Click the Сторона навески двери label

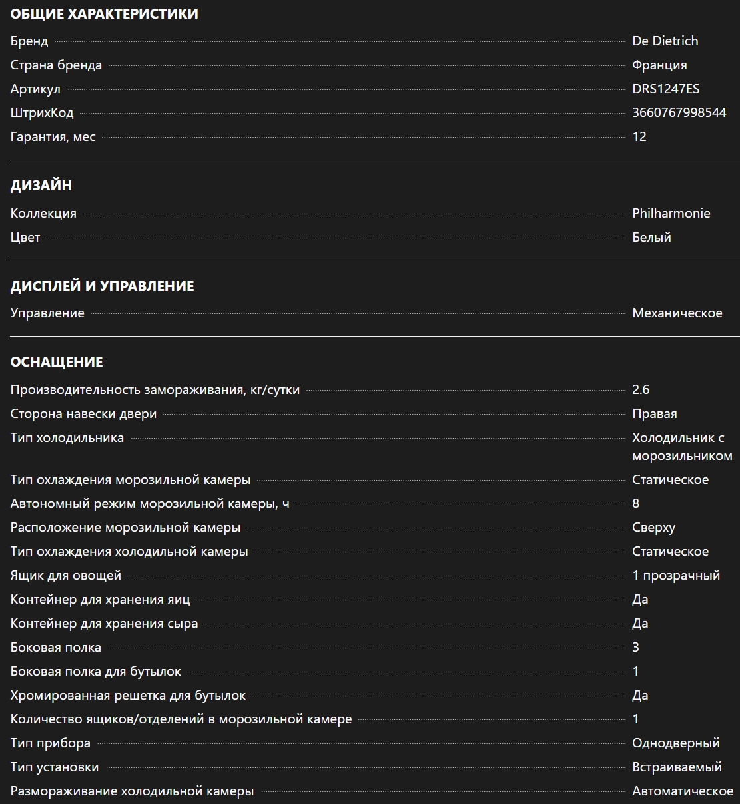(x=83, y=413)
